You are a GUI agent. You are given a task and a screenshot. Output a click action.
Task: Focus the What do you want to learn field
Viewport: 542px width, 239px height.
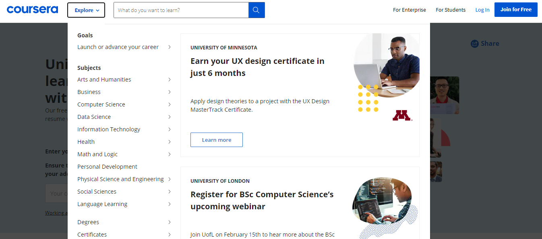181,10
